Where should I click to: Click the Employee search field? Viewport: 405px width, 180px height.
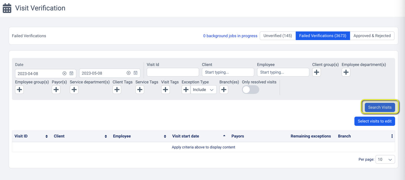(x=283, y=72)
